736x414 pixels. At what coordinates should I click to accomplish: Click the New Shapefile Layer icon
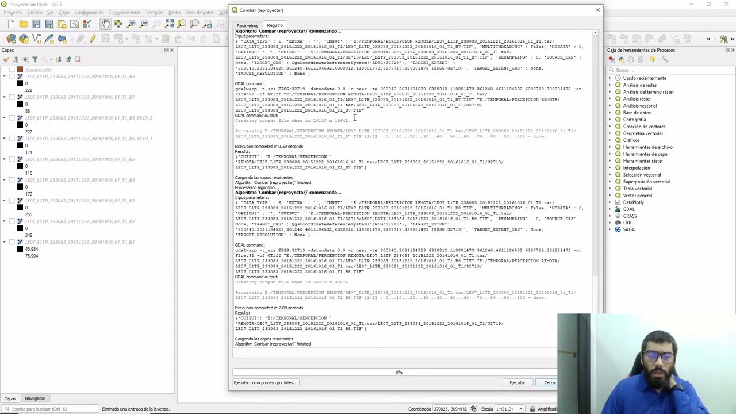36,39
